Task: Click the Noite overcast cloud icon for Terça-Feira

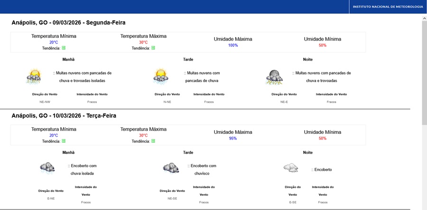Action: coord(290,168)
